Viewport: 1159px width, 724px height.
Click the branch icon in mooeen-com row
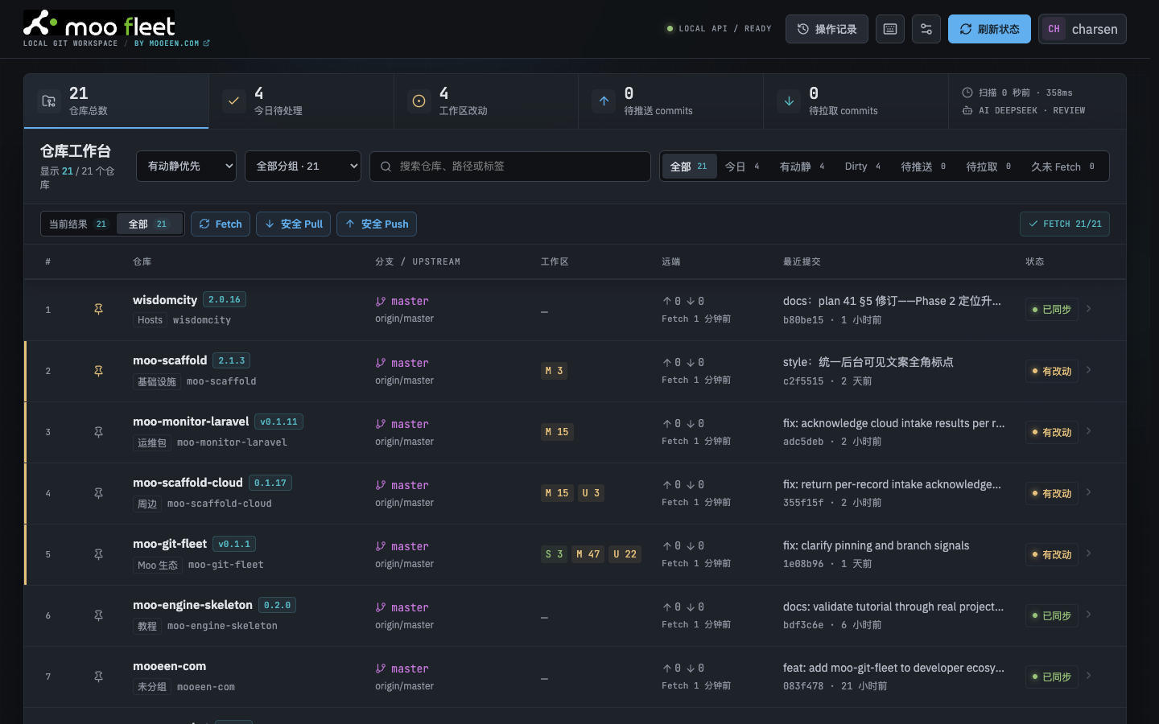[381, 668]
